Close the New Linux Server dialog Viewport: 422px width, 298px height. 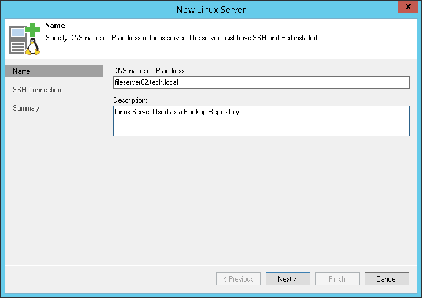pyautogui.click(x=406, y=9)
